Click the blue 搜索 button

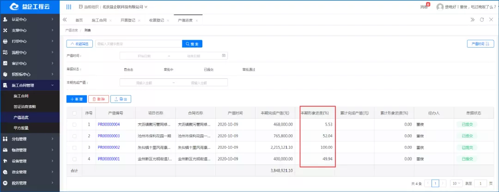192,44
